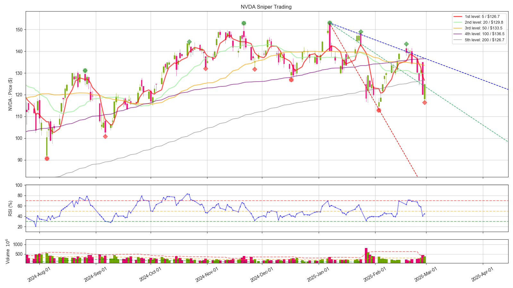
Task: Click the red diamond near 127 in mid-December
Action: click(x=291, y=80)
